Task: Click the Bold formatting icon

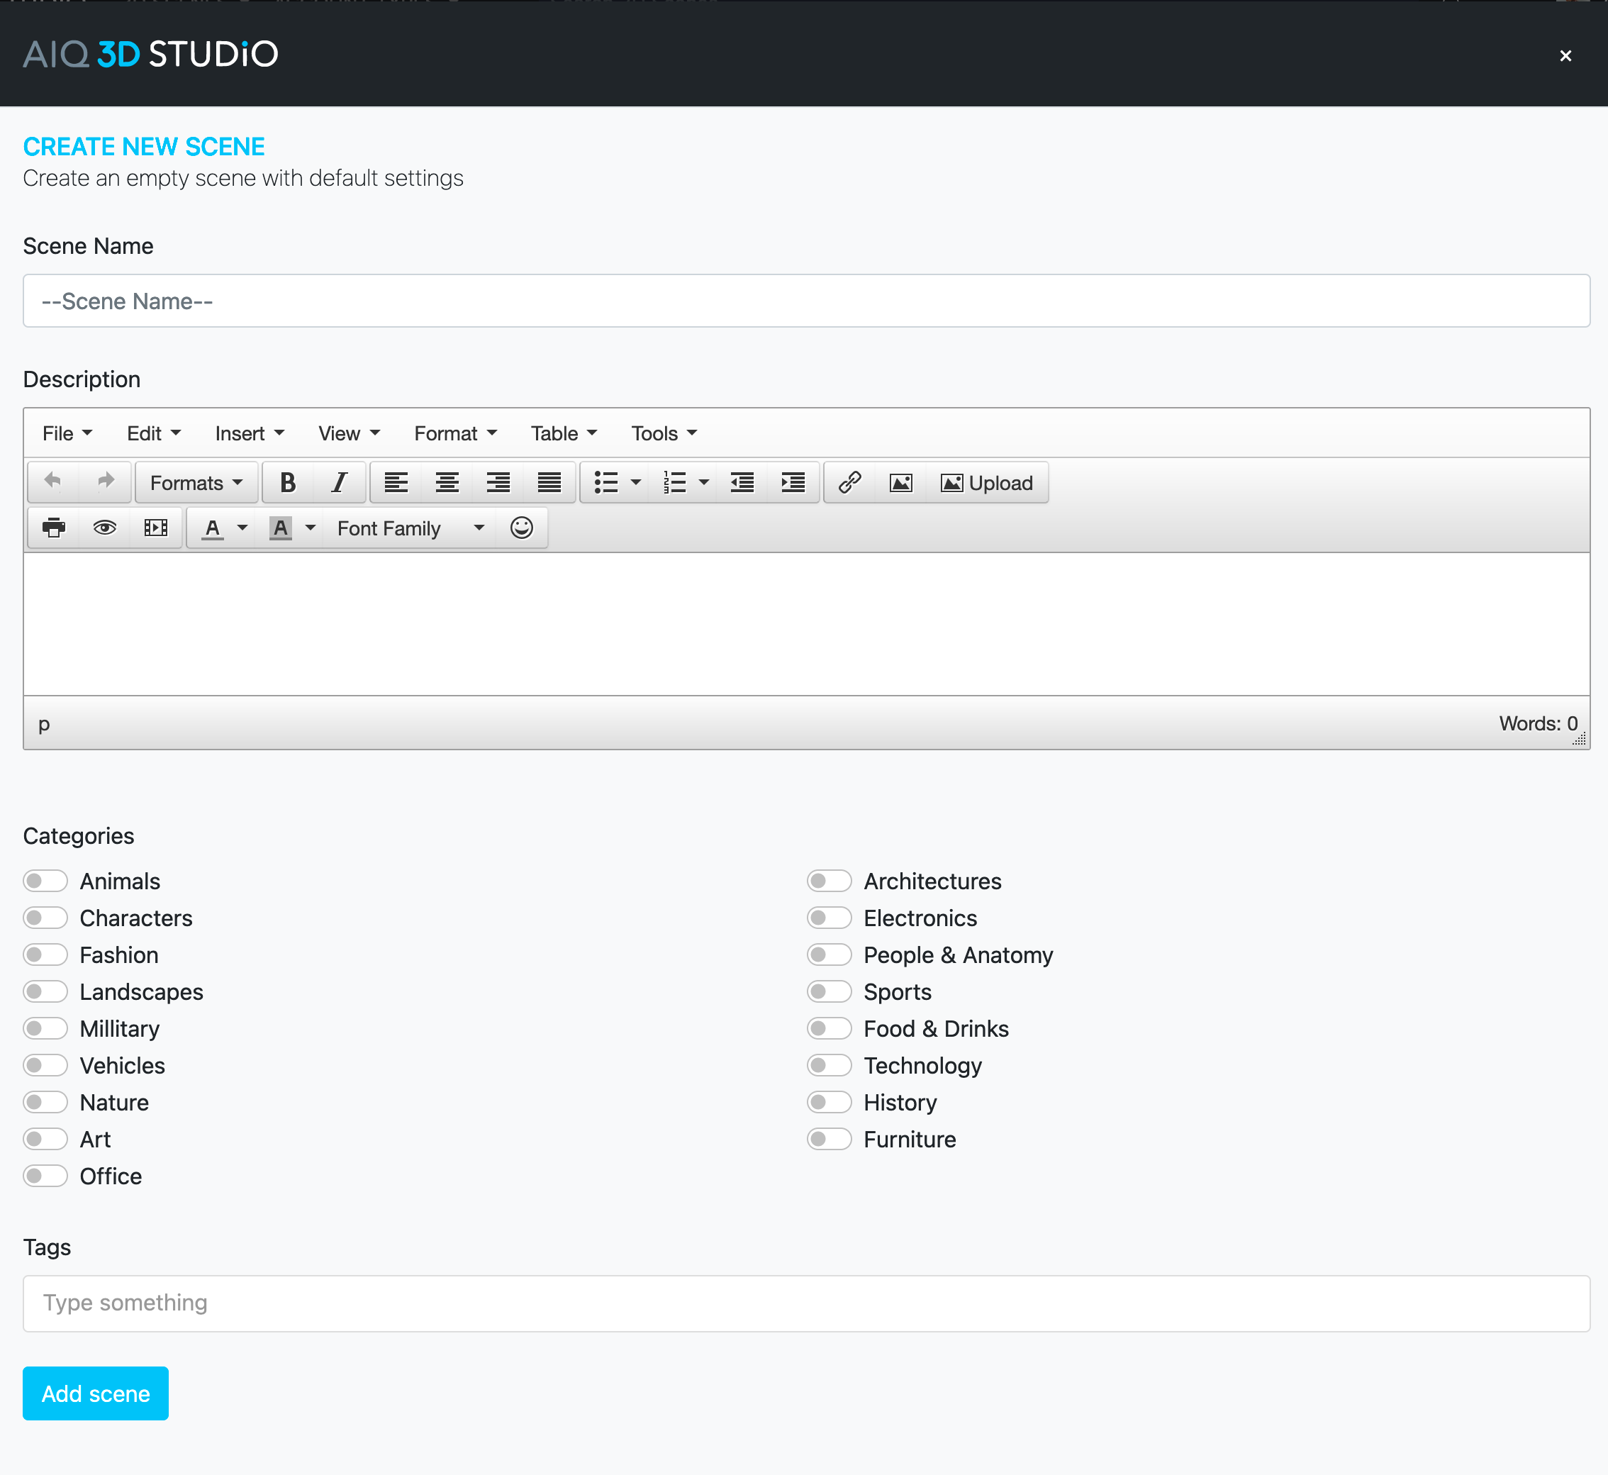Action: tap(288, 483)
